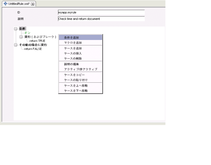Select ケースの挿入 menu entry
The image size is (211, 165).
(x=80, y=53)
